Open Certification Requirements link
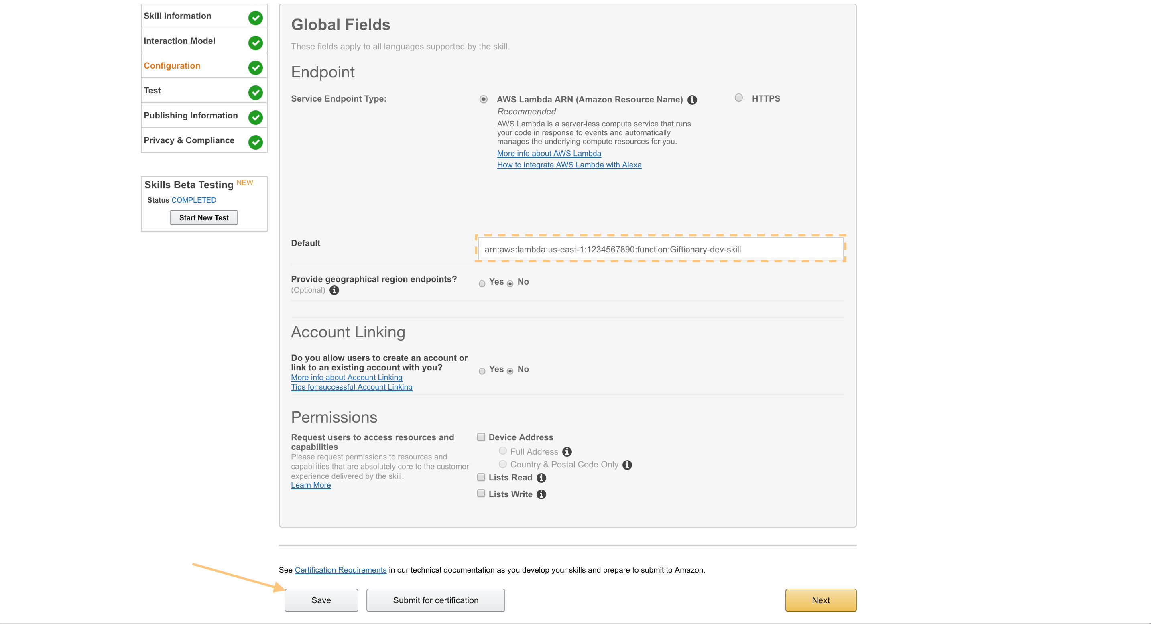1151x624 pixels. (340, 570)
